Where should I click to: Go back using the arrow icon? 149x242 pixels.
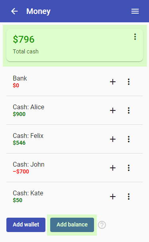click(14, 11)
